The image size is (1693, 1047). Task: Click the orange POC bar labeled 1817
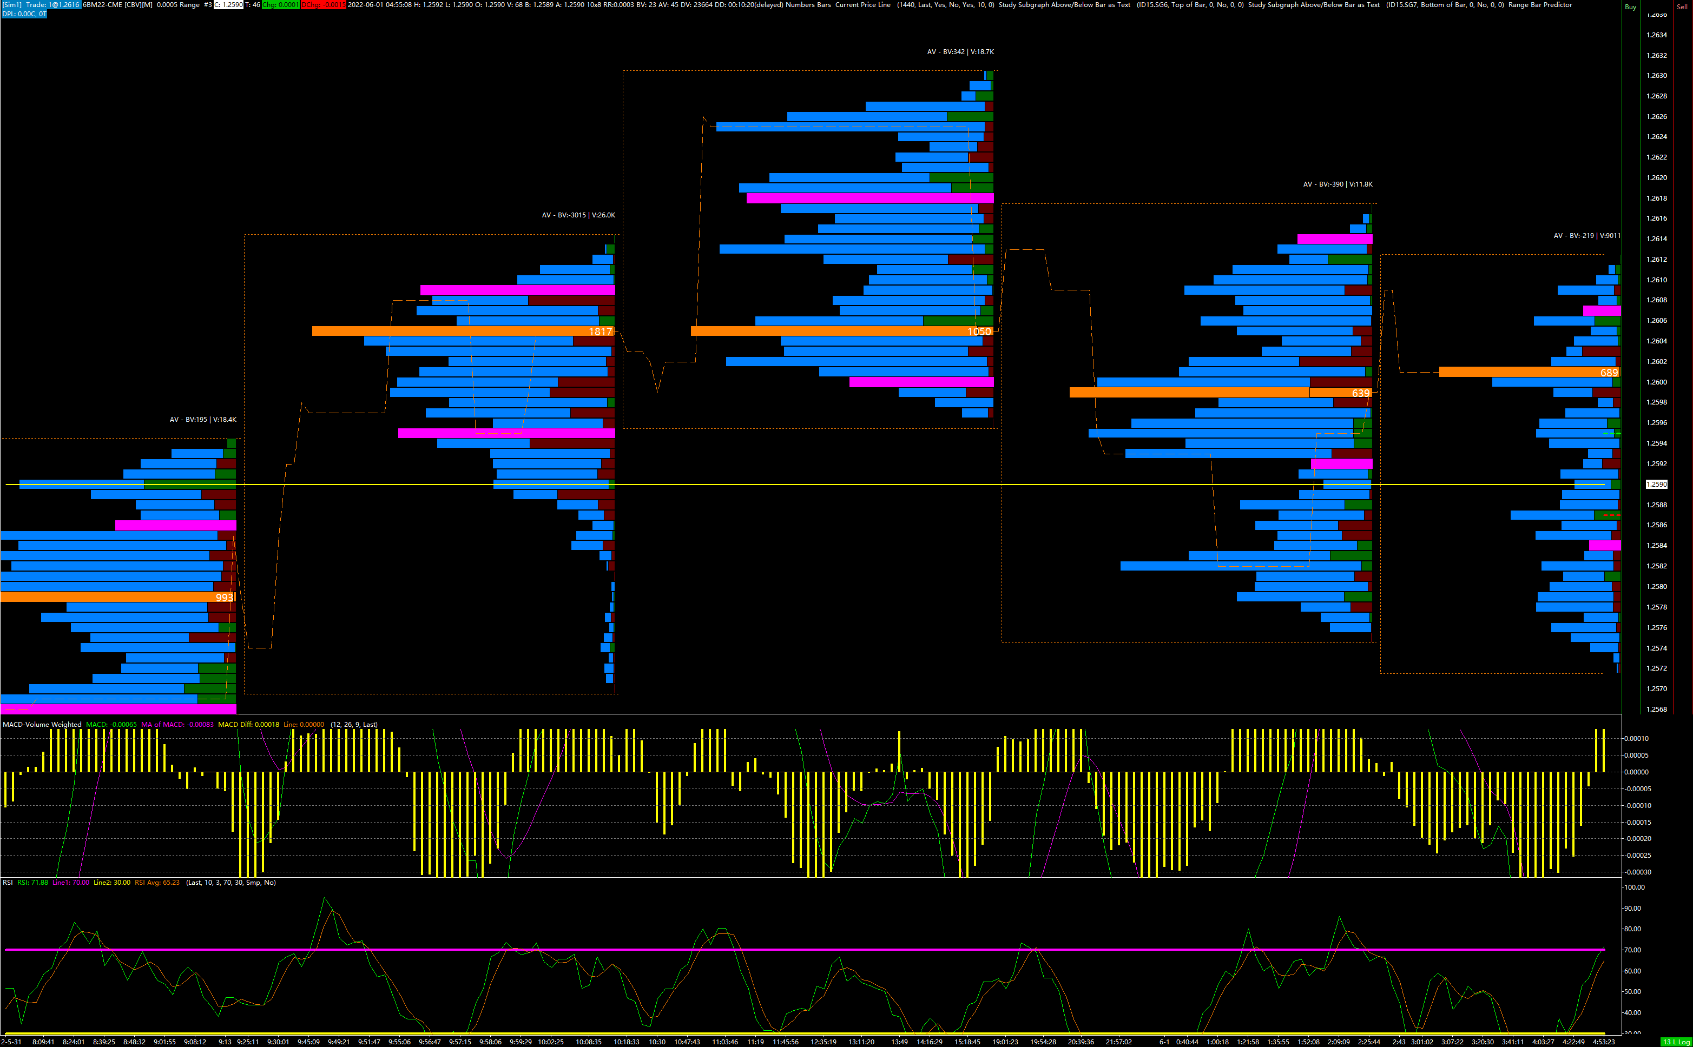pyautogui.click(x=463, y=331)
